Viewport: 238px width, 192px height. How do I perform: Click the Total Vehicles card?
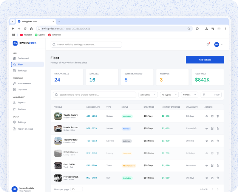click(x=67, y=77)
